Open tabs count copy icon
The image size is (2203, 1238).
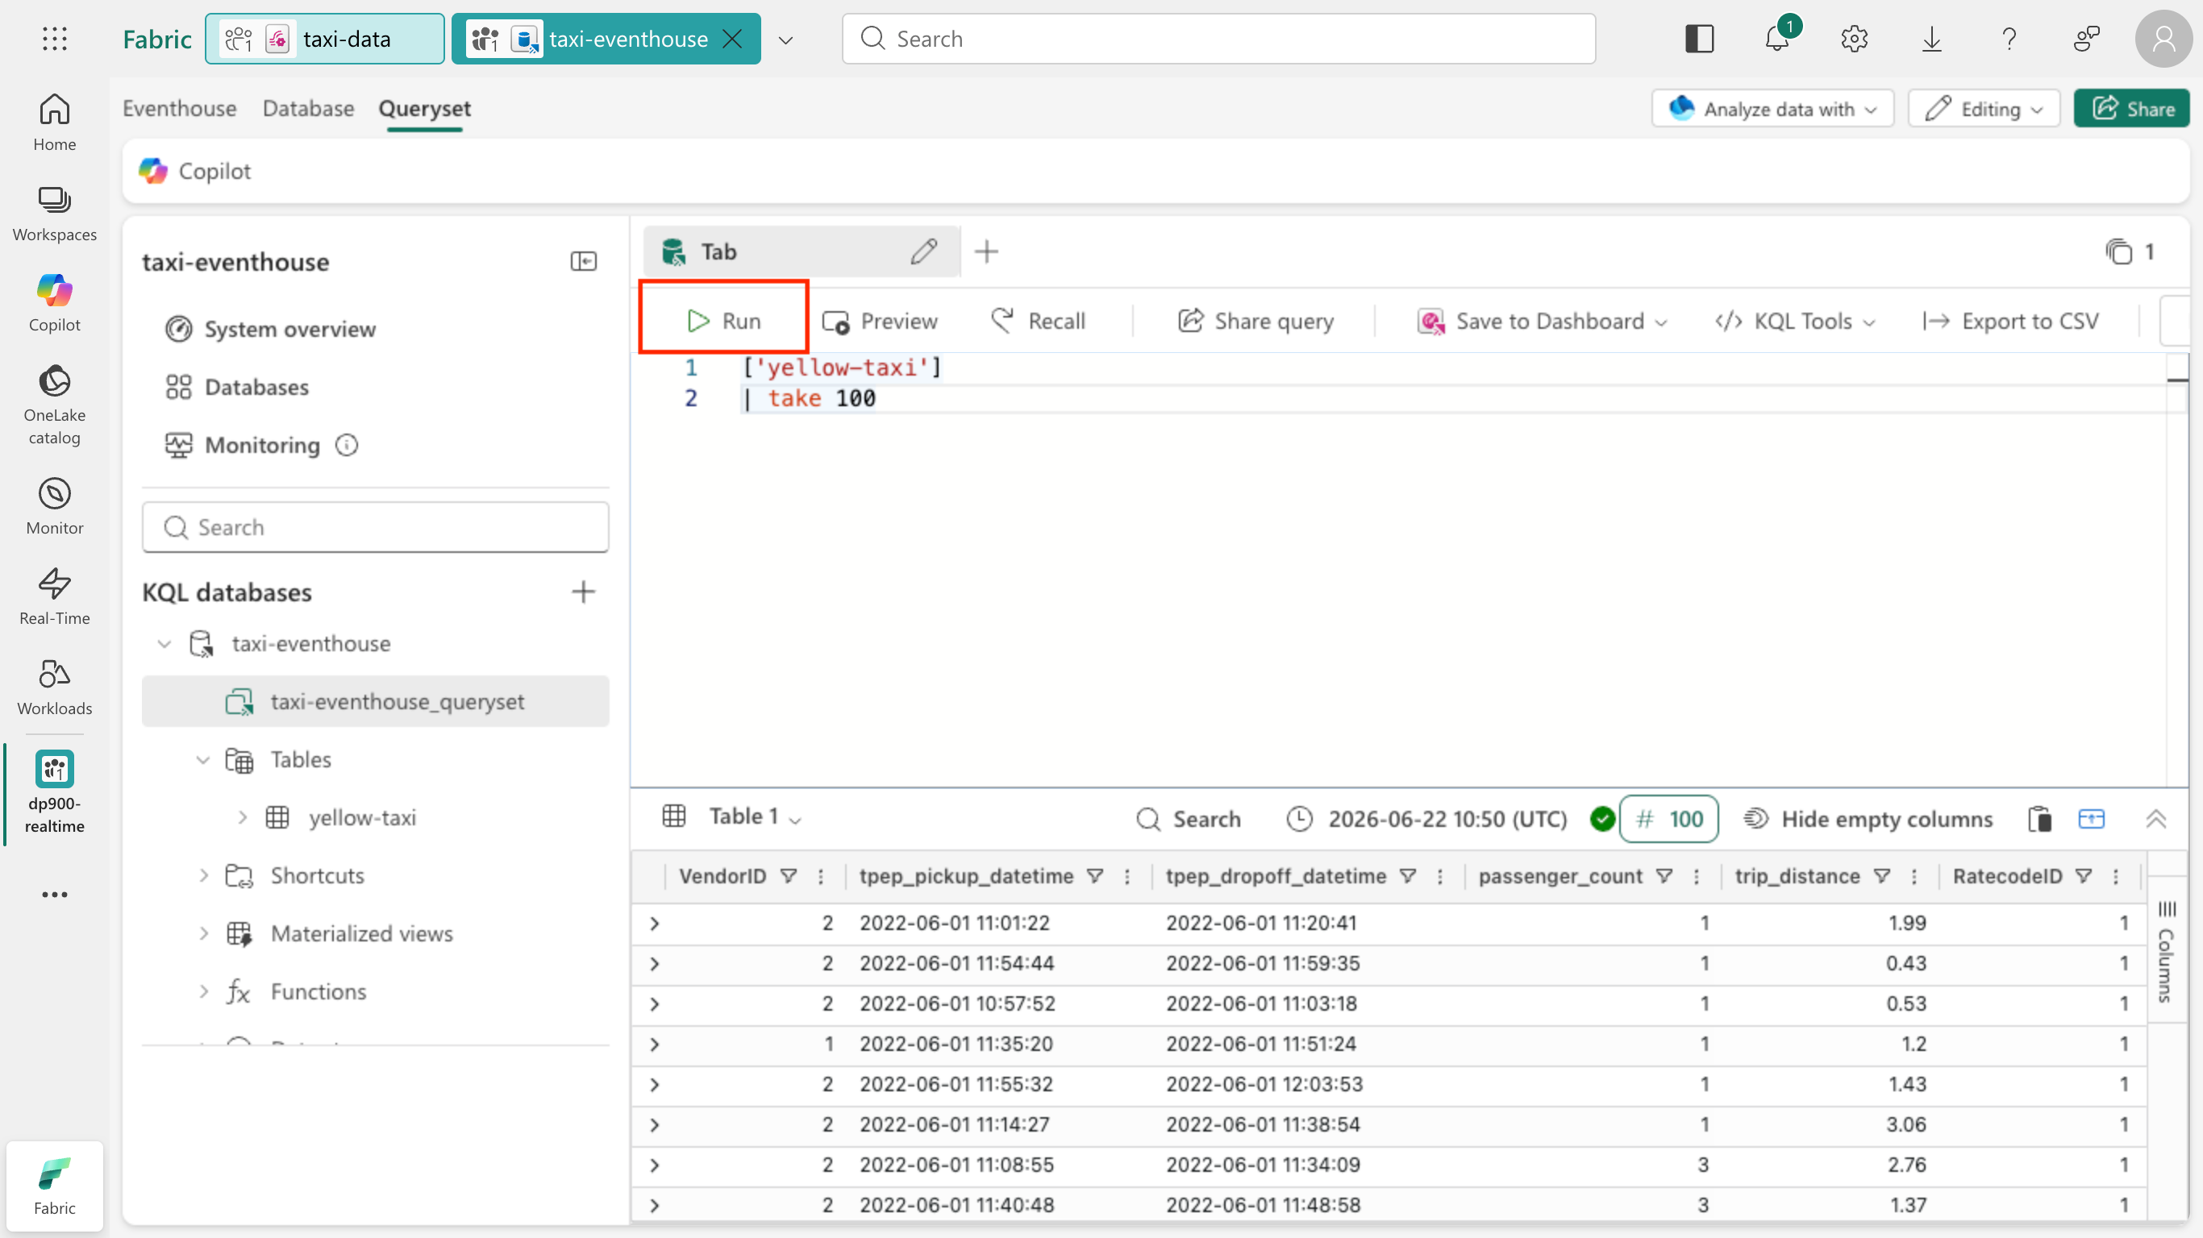[x=2118, y=251]
